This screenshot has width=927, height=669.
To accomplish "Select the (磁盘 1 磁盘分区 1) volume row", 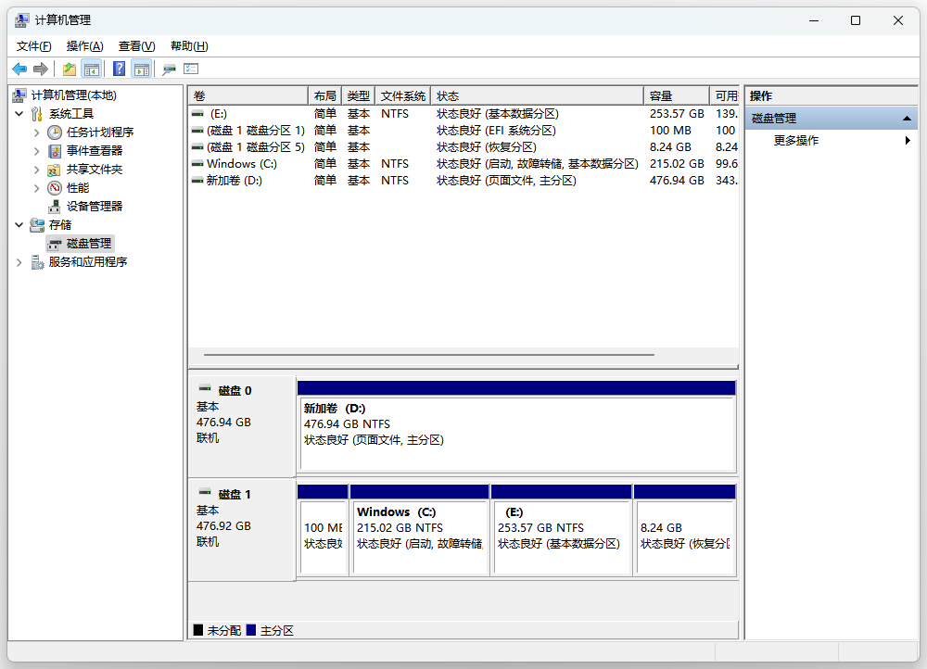I will [x=463, y=131].
